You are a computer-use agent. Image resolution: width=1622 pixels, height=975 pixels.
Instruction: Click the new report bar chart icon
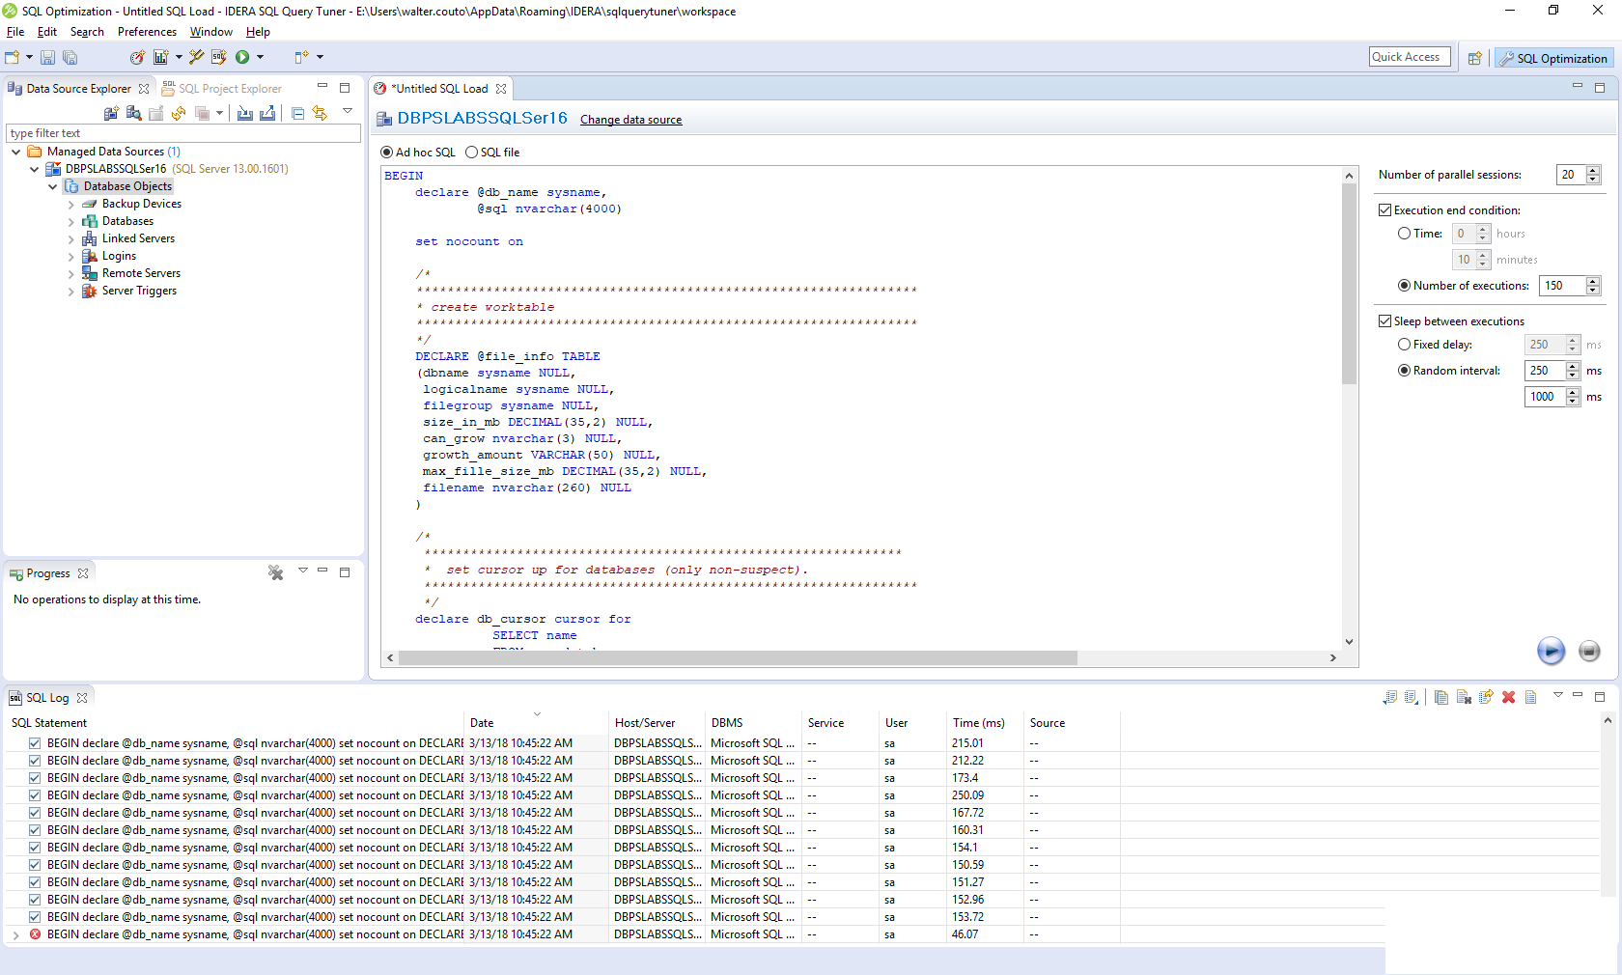click(x=160, y=57)
